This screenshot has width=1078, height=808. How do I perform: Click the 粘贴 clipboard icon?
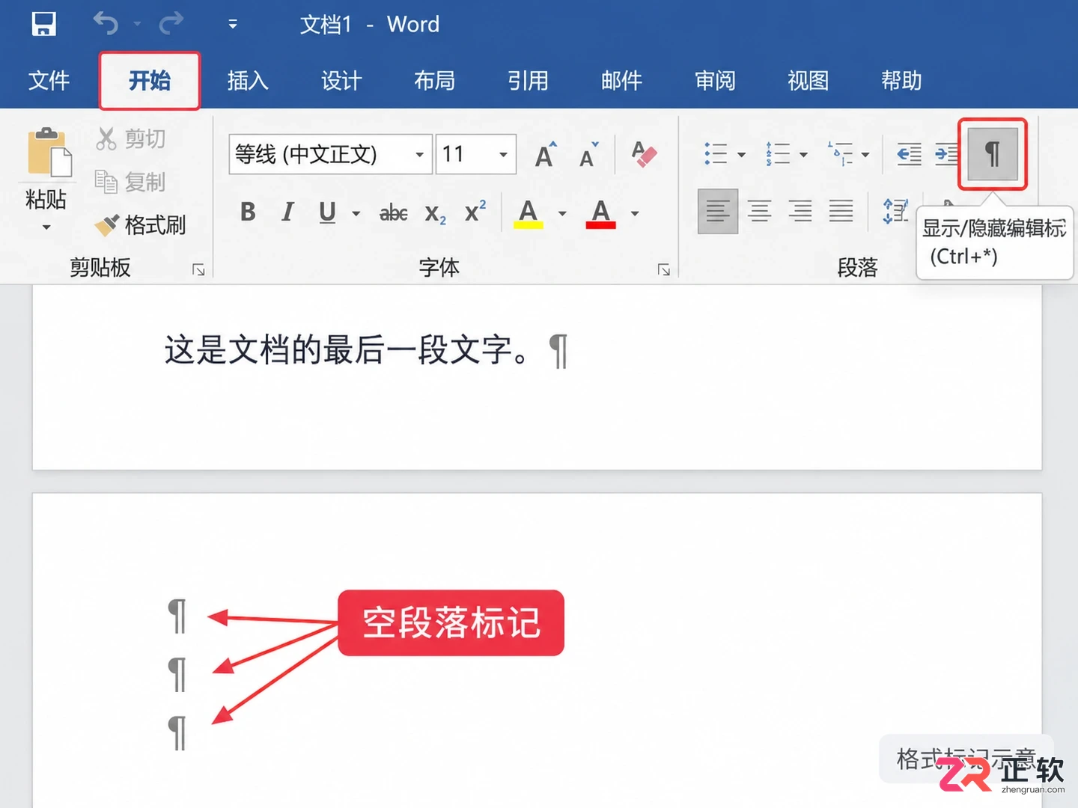49,153
